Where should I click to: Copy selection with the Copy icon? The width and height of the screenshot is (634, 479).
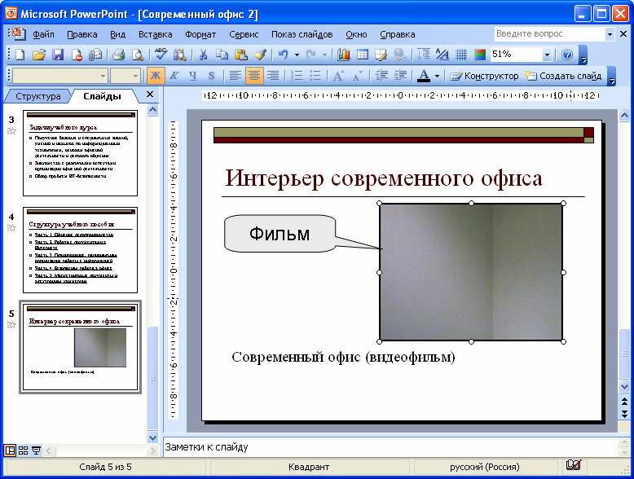coord(222,55)
